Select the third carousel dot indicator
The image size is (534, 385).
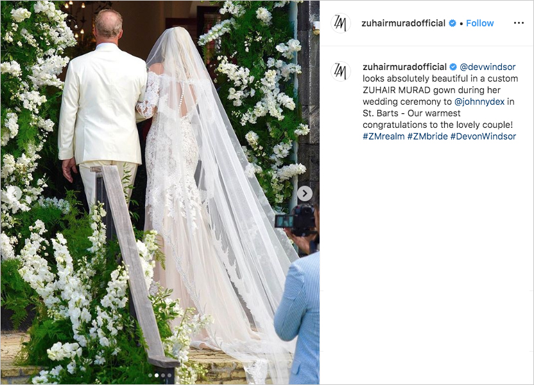tap(163, 375)
